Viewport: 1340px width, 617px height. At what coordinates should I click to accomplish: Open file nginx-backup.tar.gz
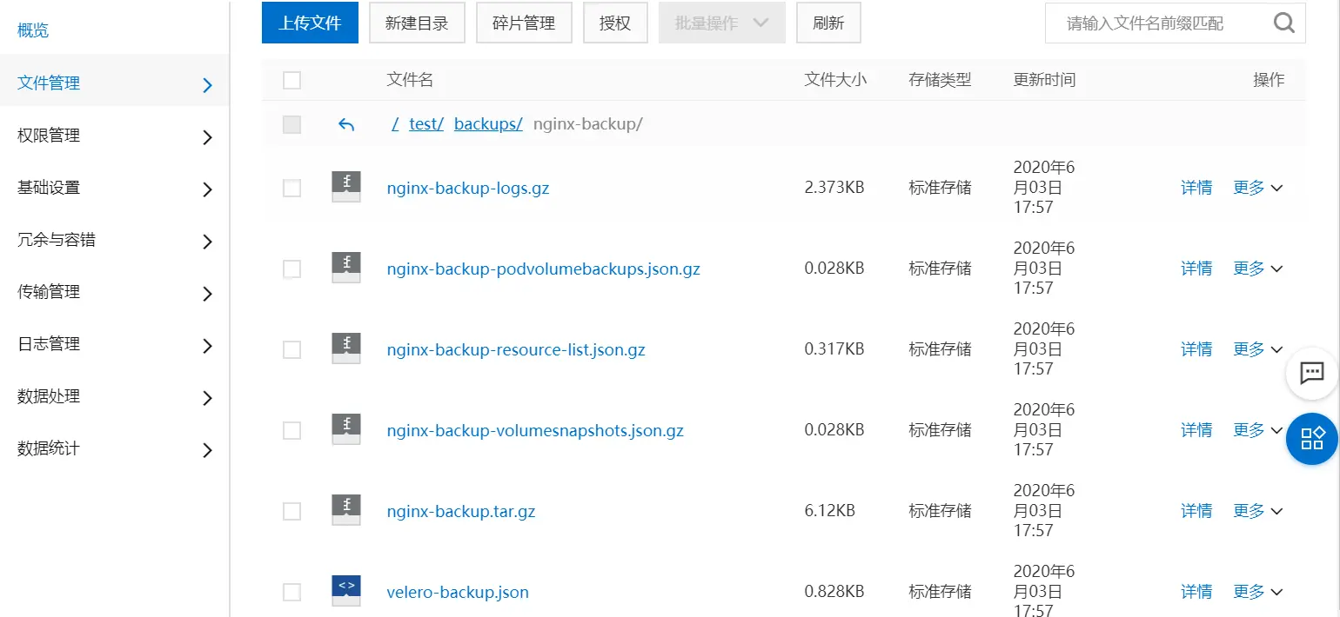click(461, 511)
